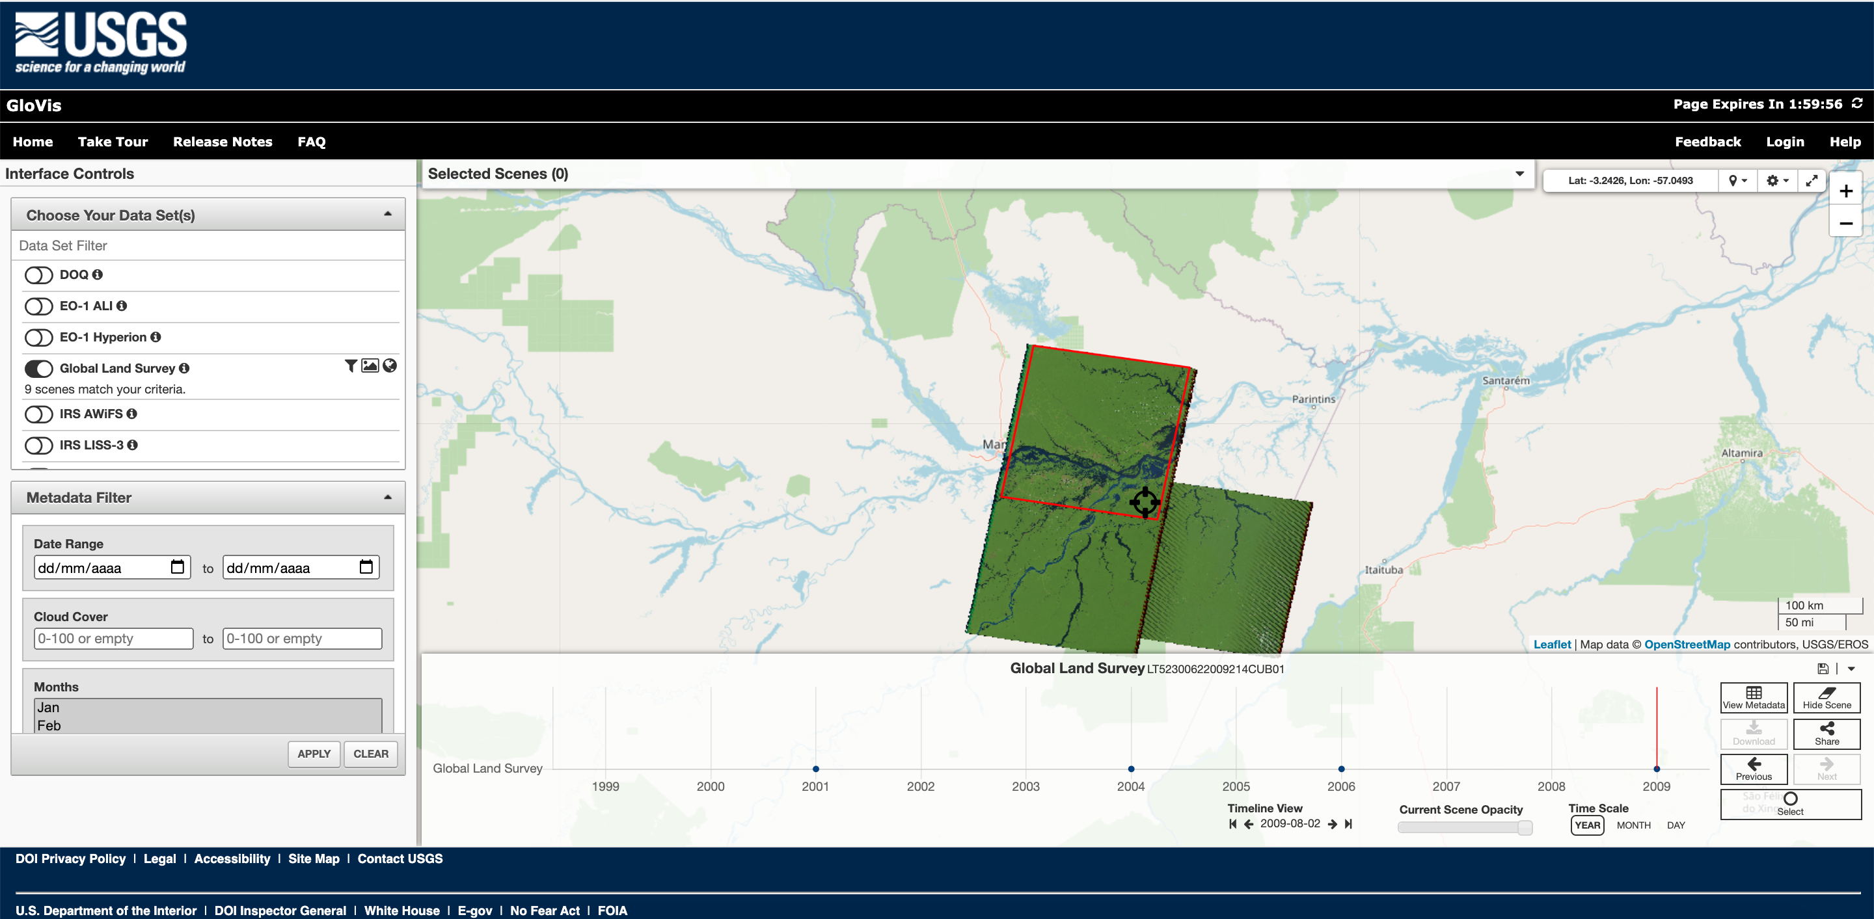Enable the EO-1 Hyperion dataset toggle
Viewport: 1874px width, 919px height.
tap(39, 338)
